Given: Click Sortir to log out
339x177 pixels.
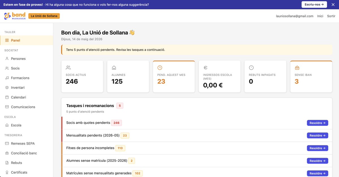Looking at the screenshot, I should point(331,16).
